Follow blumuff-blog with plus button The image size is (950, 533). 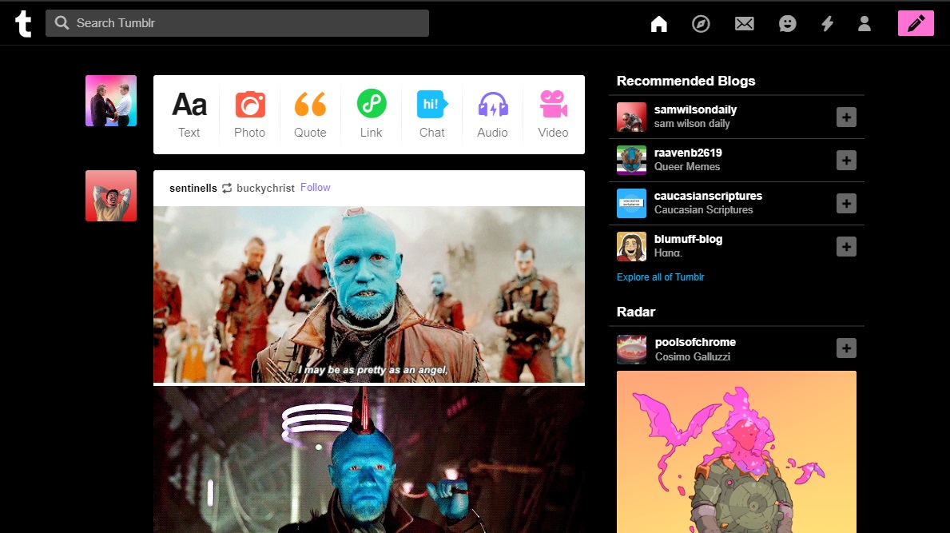[846, 246]
